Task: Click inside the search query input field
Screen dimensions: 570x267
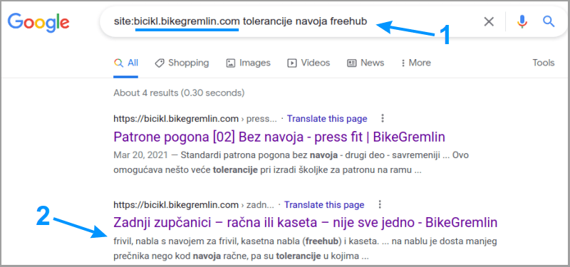Action: point(291,22)
